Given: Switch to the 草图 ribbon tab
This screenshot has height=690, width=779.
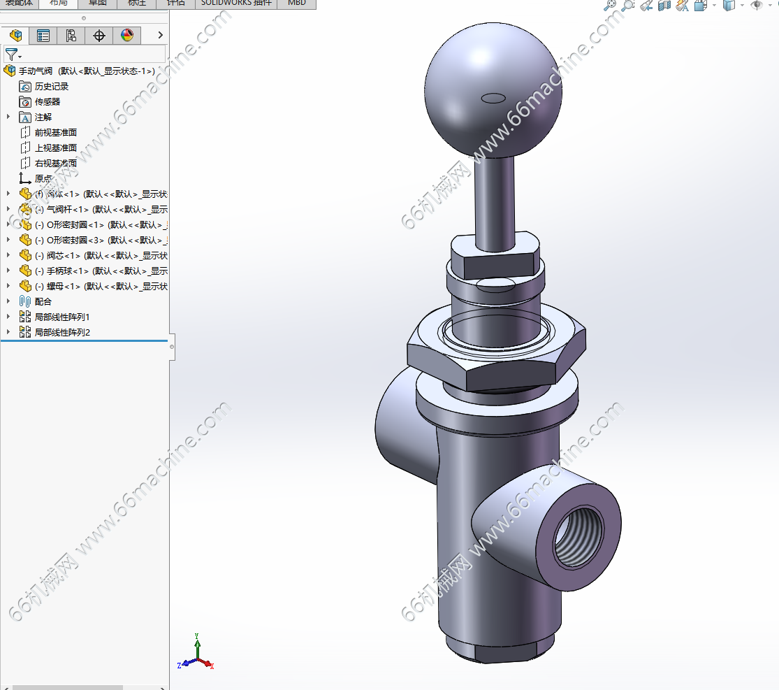Looking at the screenshot, I should 98,3.
